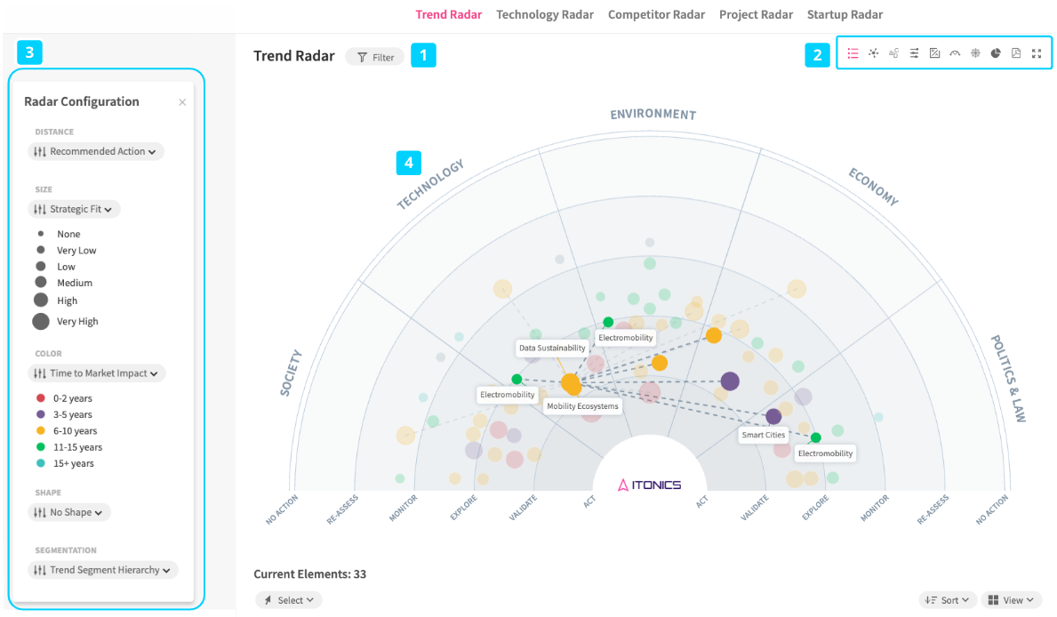Click the spider web radar icon
The width and height of the screenshot is (1057, 617).
(x=975, y=53)
